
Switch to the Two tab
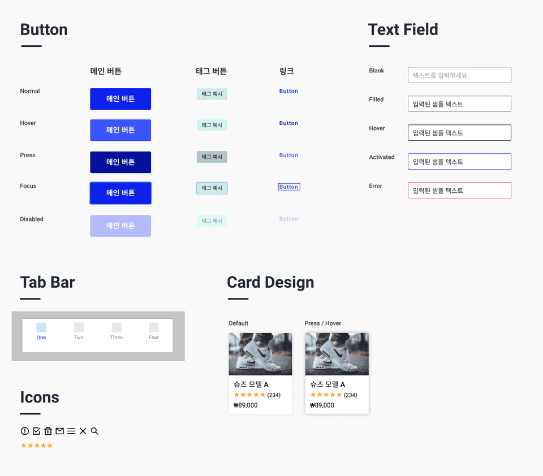(79, 331)
